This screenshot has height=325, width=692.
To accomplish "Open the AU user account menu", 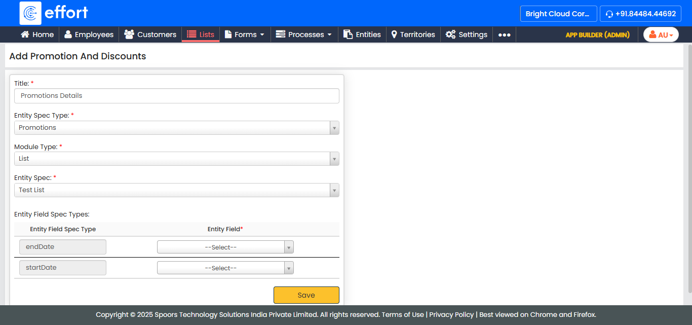I will pyautogui.click(x=661, y=35).
